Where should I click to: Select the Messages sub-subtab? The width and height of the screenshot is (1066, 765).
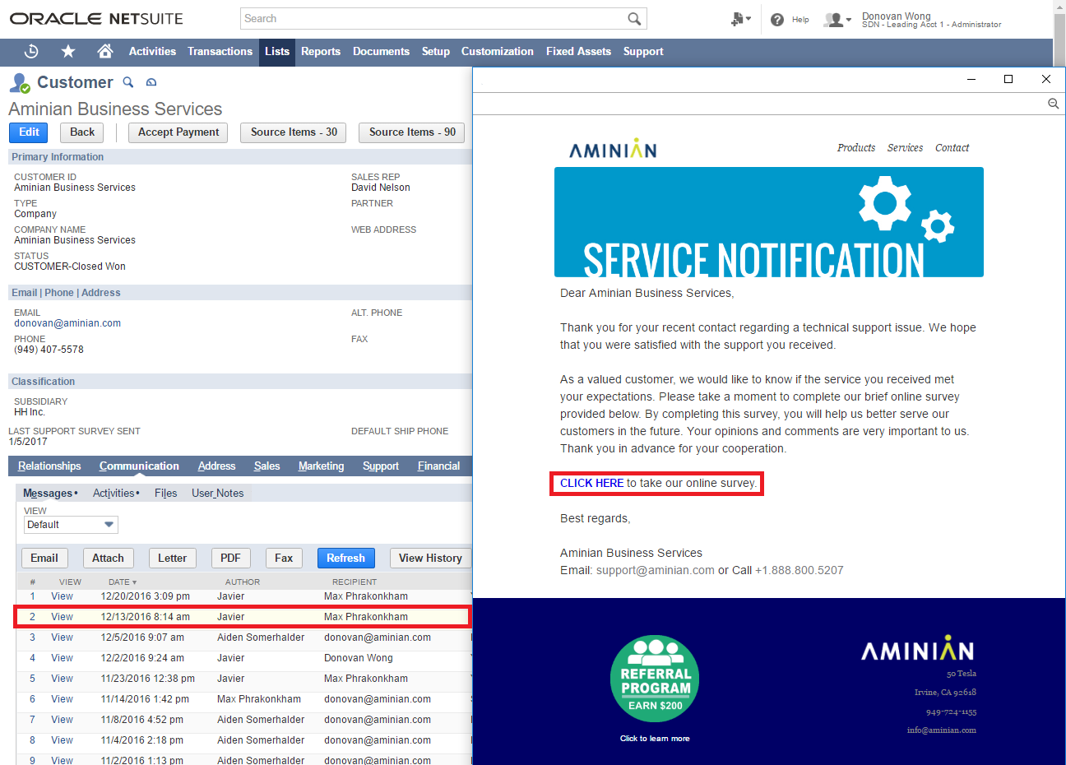[50, 493]
